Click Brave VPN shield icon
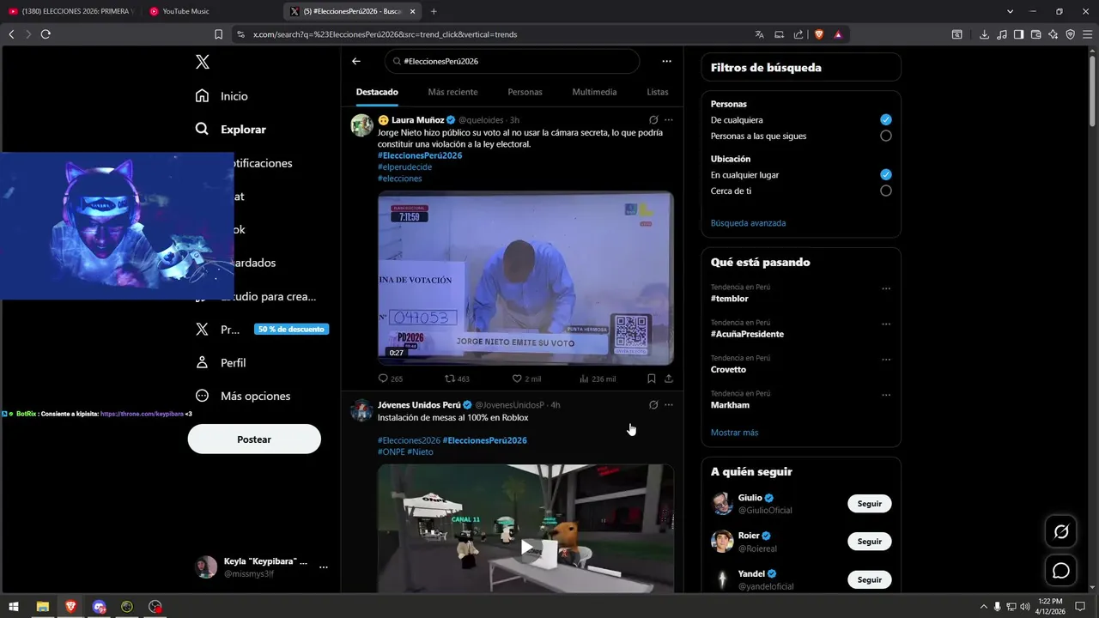1099x618 pixels. [1071, 34]
